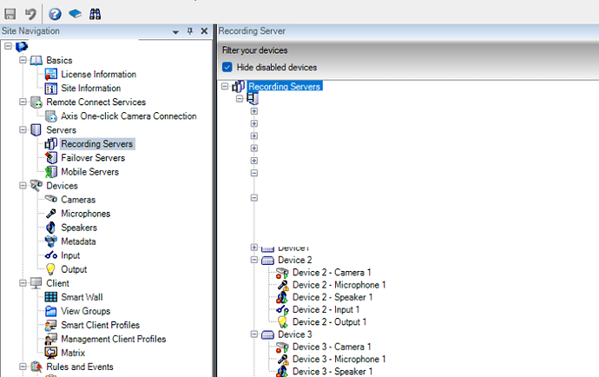599x377 pixels.
Task: Click the binoculars search icon in toolbar
Action: click(96, 14)
